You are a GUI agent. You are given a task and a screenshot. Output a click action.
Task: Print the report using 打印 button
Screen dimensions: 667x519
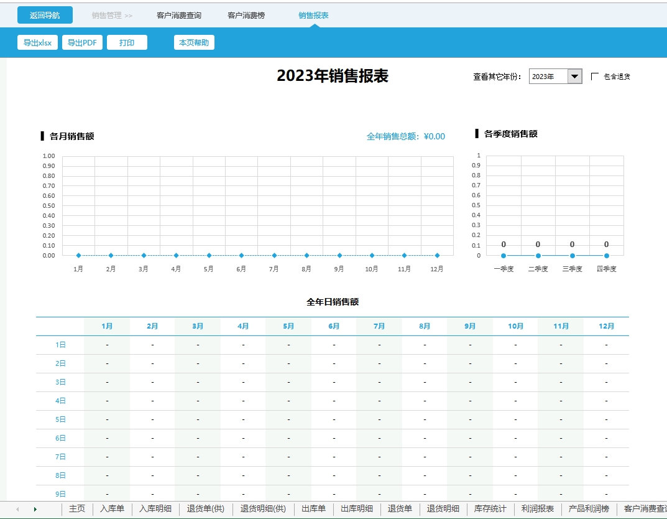click(x=127, y=43)
